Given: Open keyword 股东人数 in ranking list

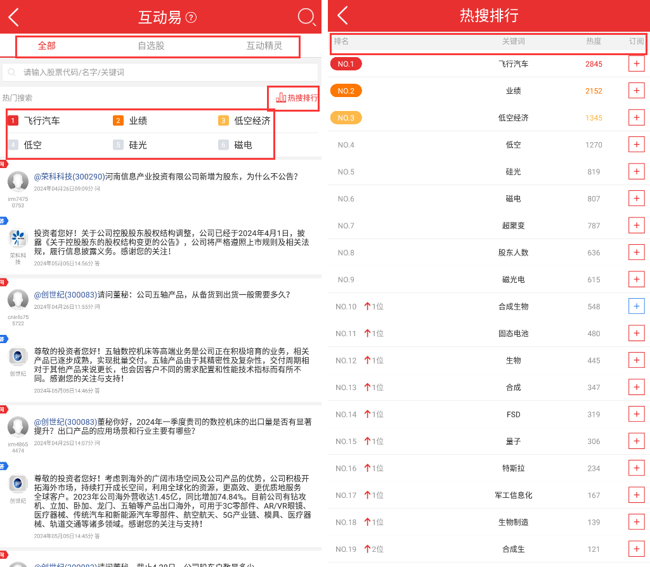Looking at the screenshot, I should (x=513, y=252).
